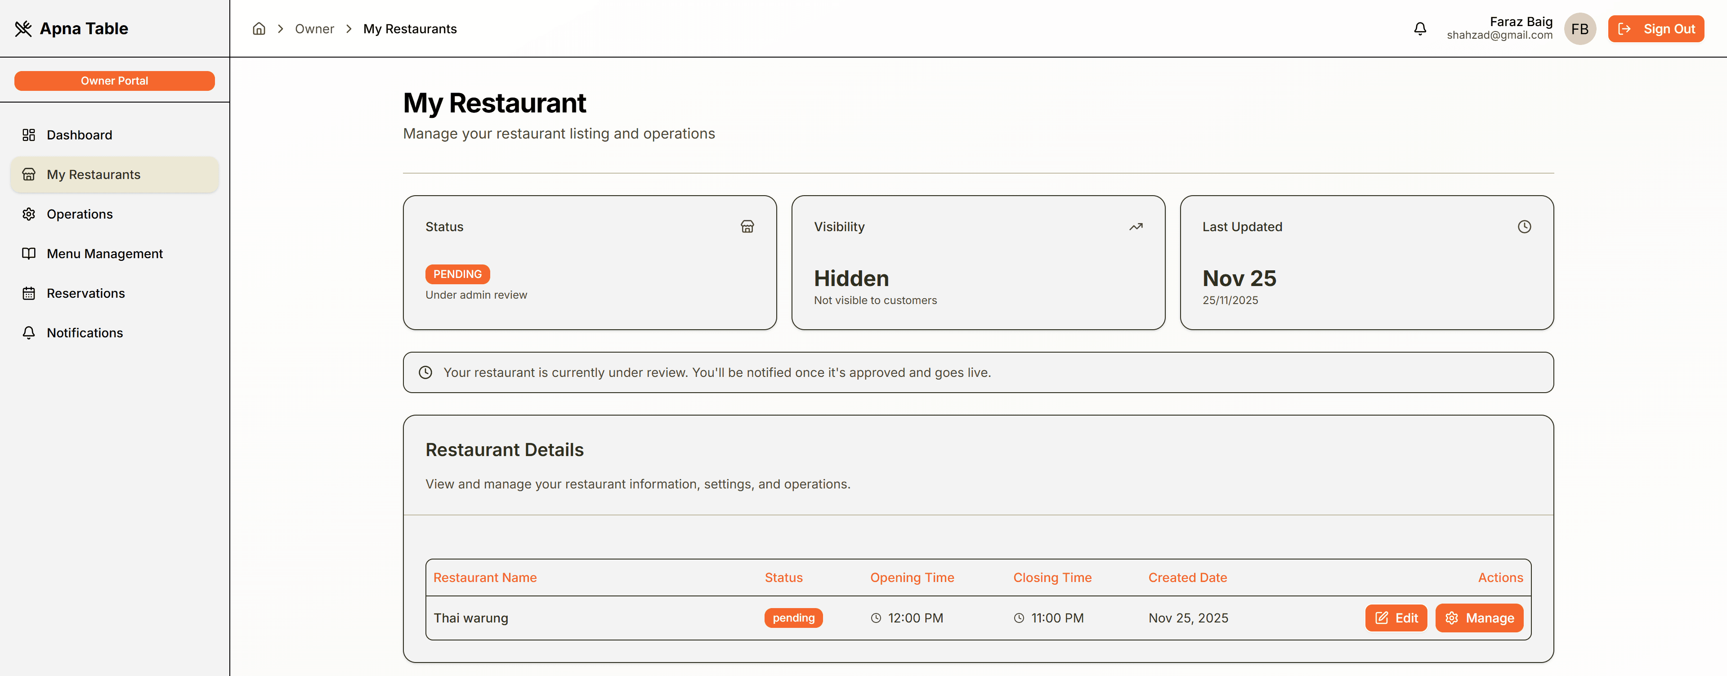1727x676 pixels.
Task: Click Manage for Thai warung restaurant
Action: click(1480, 618)
